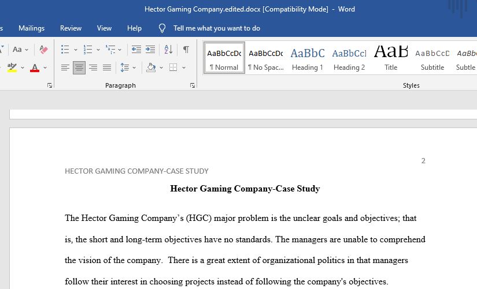Screen dimensions: 477x289
Task: Open line spacing dropdown arrow
Action: coord(134,67)
